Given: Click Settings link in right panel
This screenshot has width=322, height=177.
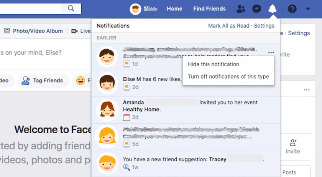Looking at the screenshot, I should pyautogui.click(x=299, y=33).
